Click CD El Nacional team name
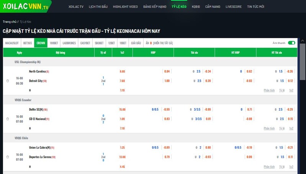Viewport: 306px width, 174px height. pos(37,119)
